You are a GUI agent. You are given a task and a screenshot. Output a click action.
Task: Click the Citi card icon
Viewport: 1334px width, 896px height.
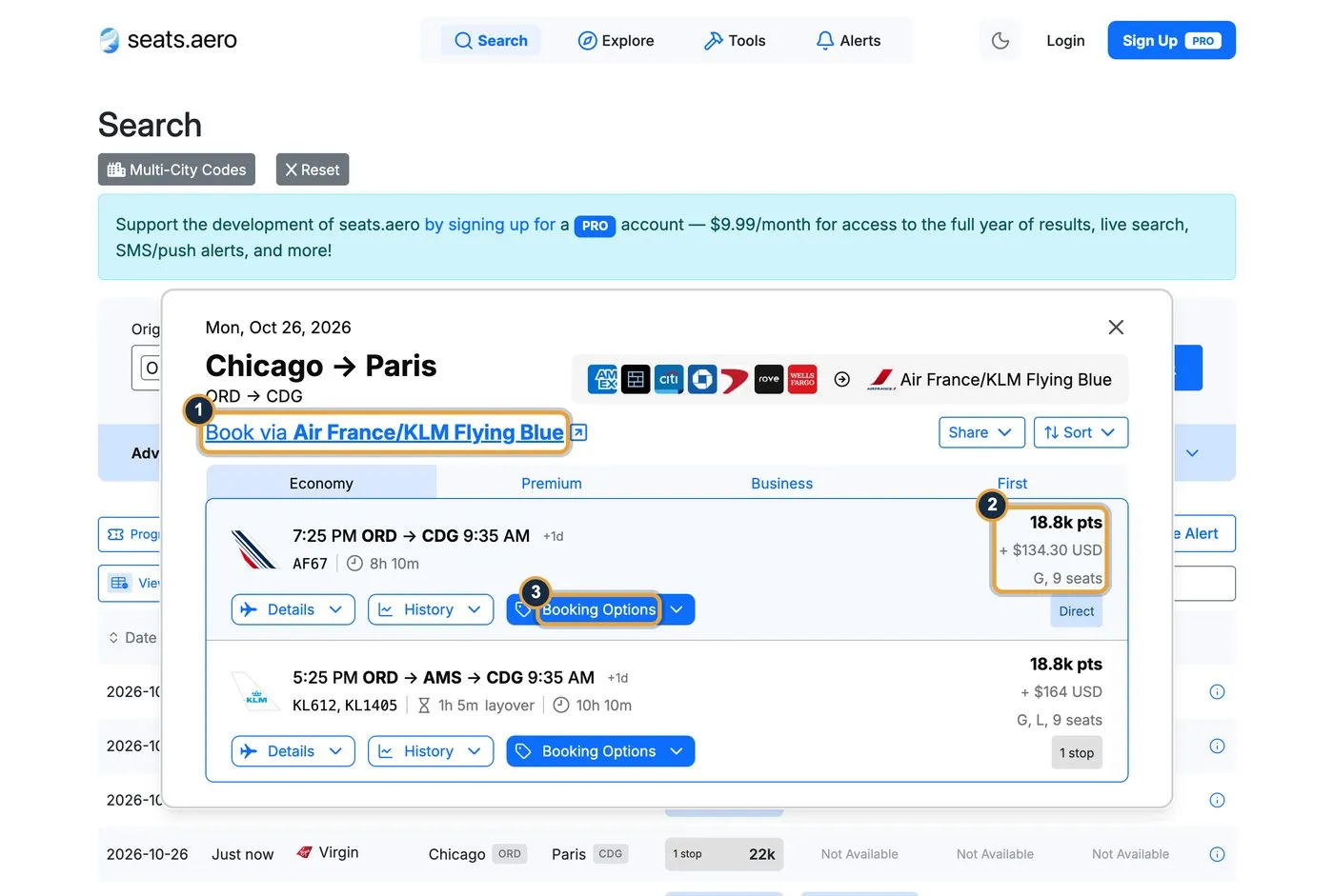(x=669, y=379)
